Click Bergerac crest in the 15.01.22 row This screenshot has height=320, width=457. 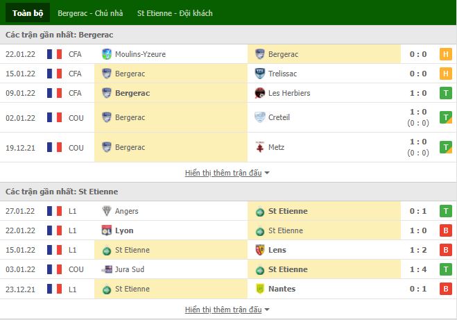pyautogui.click(x=107, y=74)
